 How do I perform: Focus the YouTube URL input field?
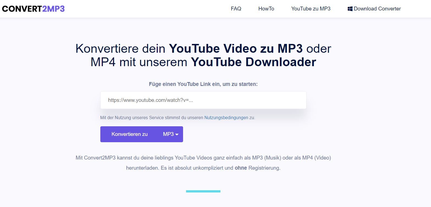click(x=203, y=100)
